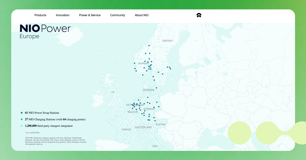Click '27 NIO Charging Stations' legend text
Screen dimensions: 306x160
[x=55, y=119]
